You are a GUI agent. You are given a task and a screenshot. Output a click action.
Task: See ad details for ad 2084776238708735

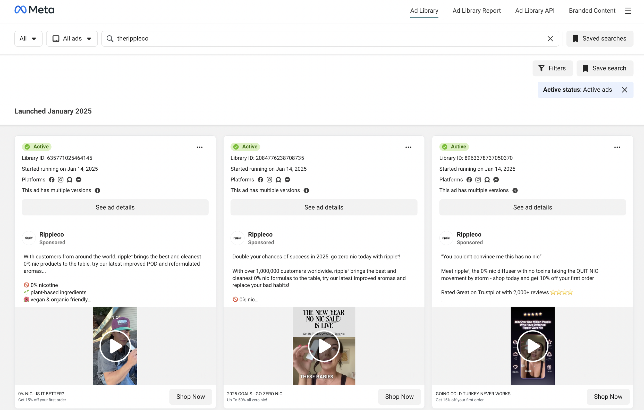pyautogui.click(x=324, y=207)
